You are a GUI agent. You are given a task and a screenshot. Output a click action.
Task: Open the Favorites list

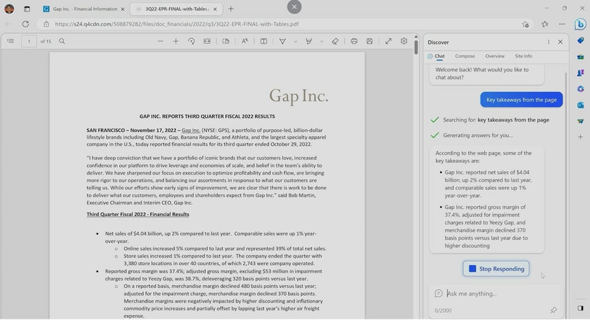[545, 24]
